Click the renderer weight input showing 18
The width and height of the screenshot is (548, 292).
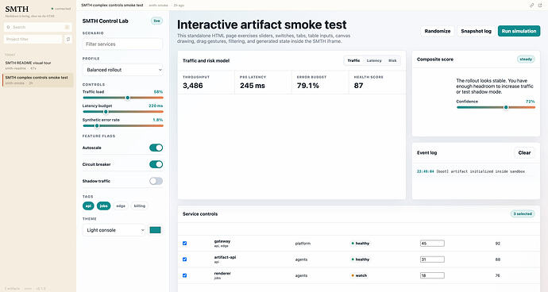432,275
